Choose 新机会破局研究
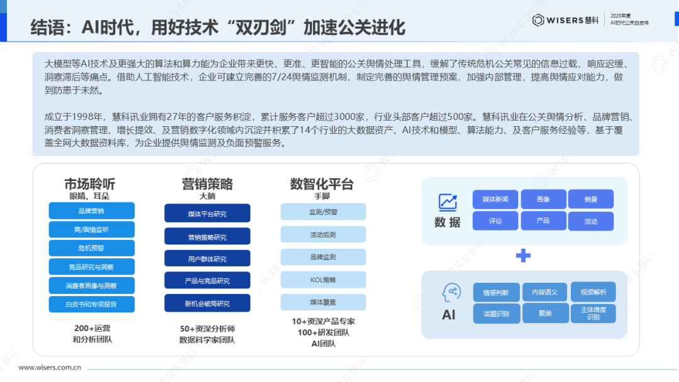Image resolution: width=679 pixels, height=382 pixels. pos(207,303)
